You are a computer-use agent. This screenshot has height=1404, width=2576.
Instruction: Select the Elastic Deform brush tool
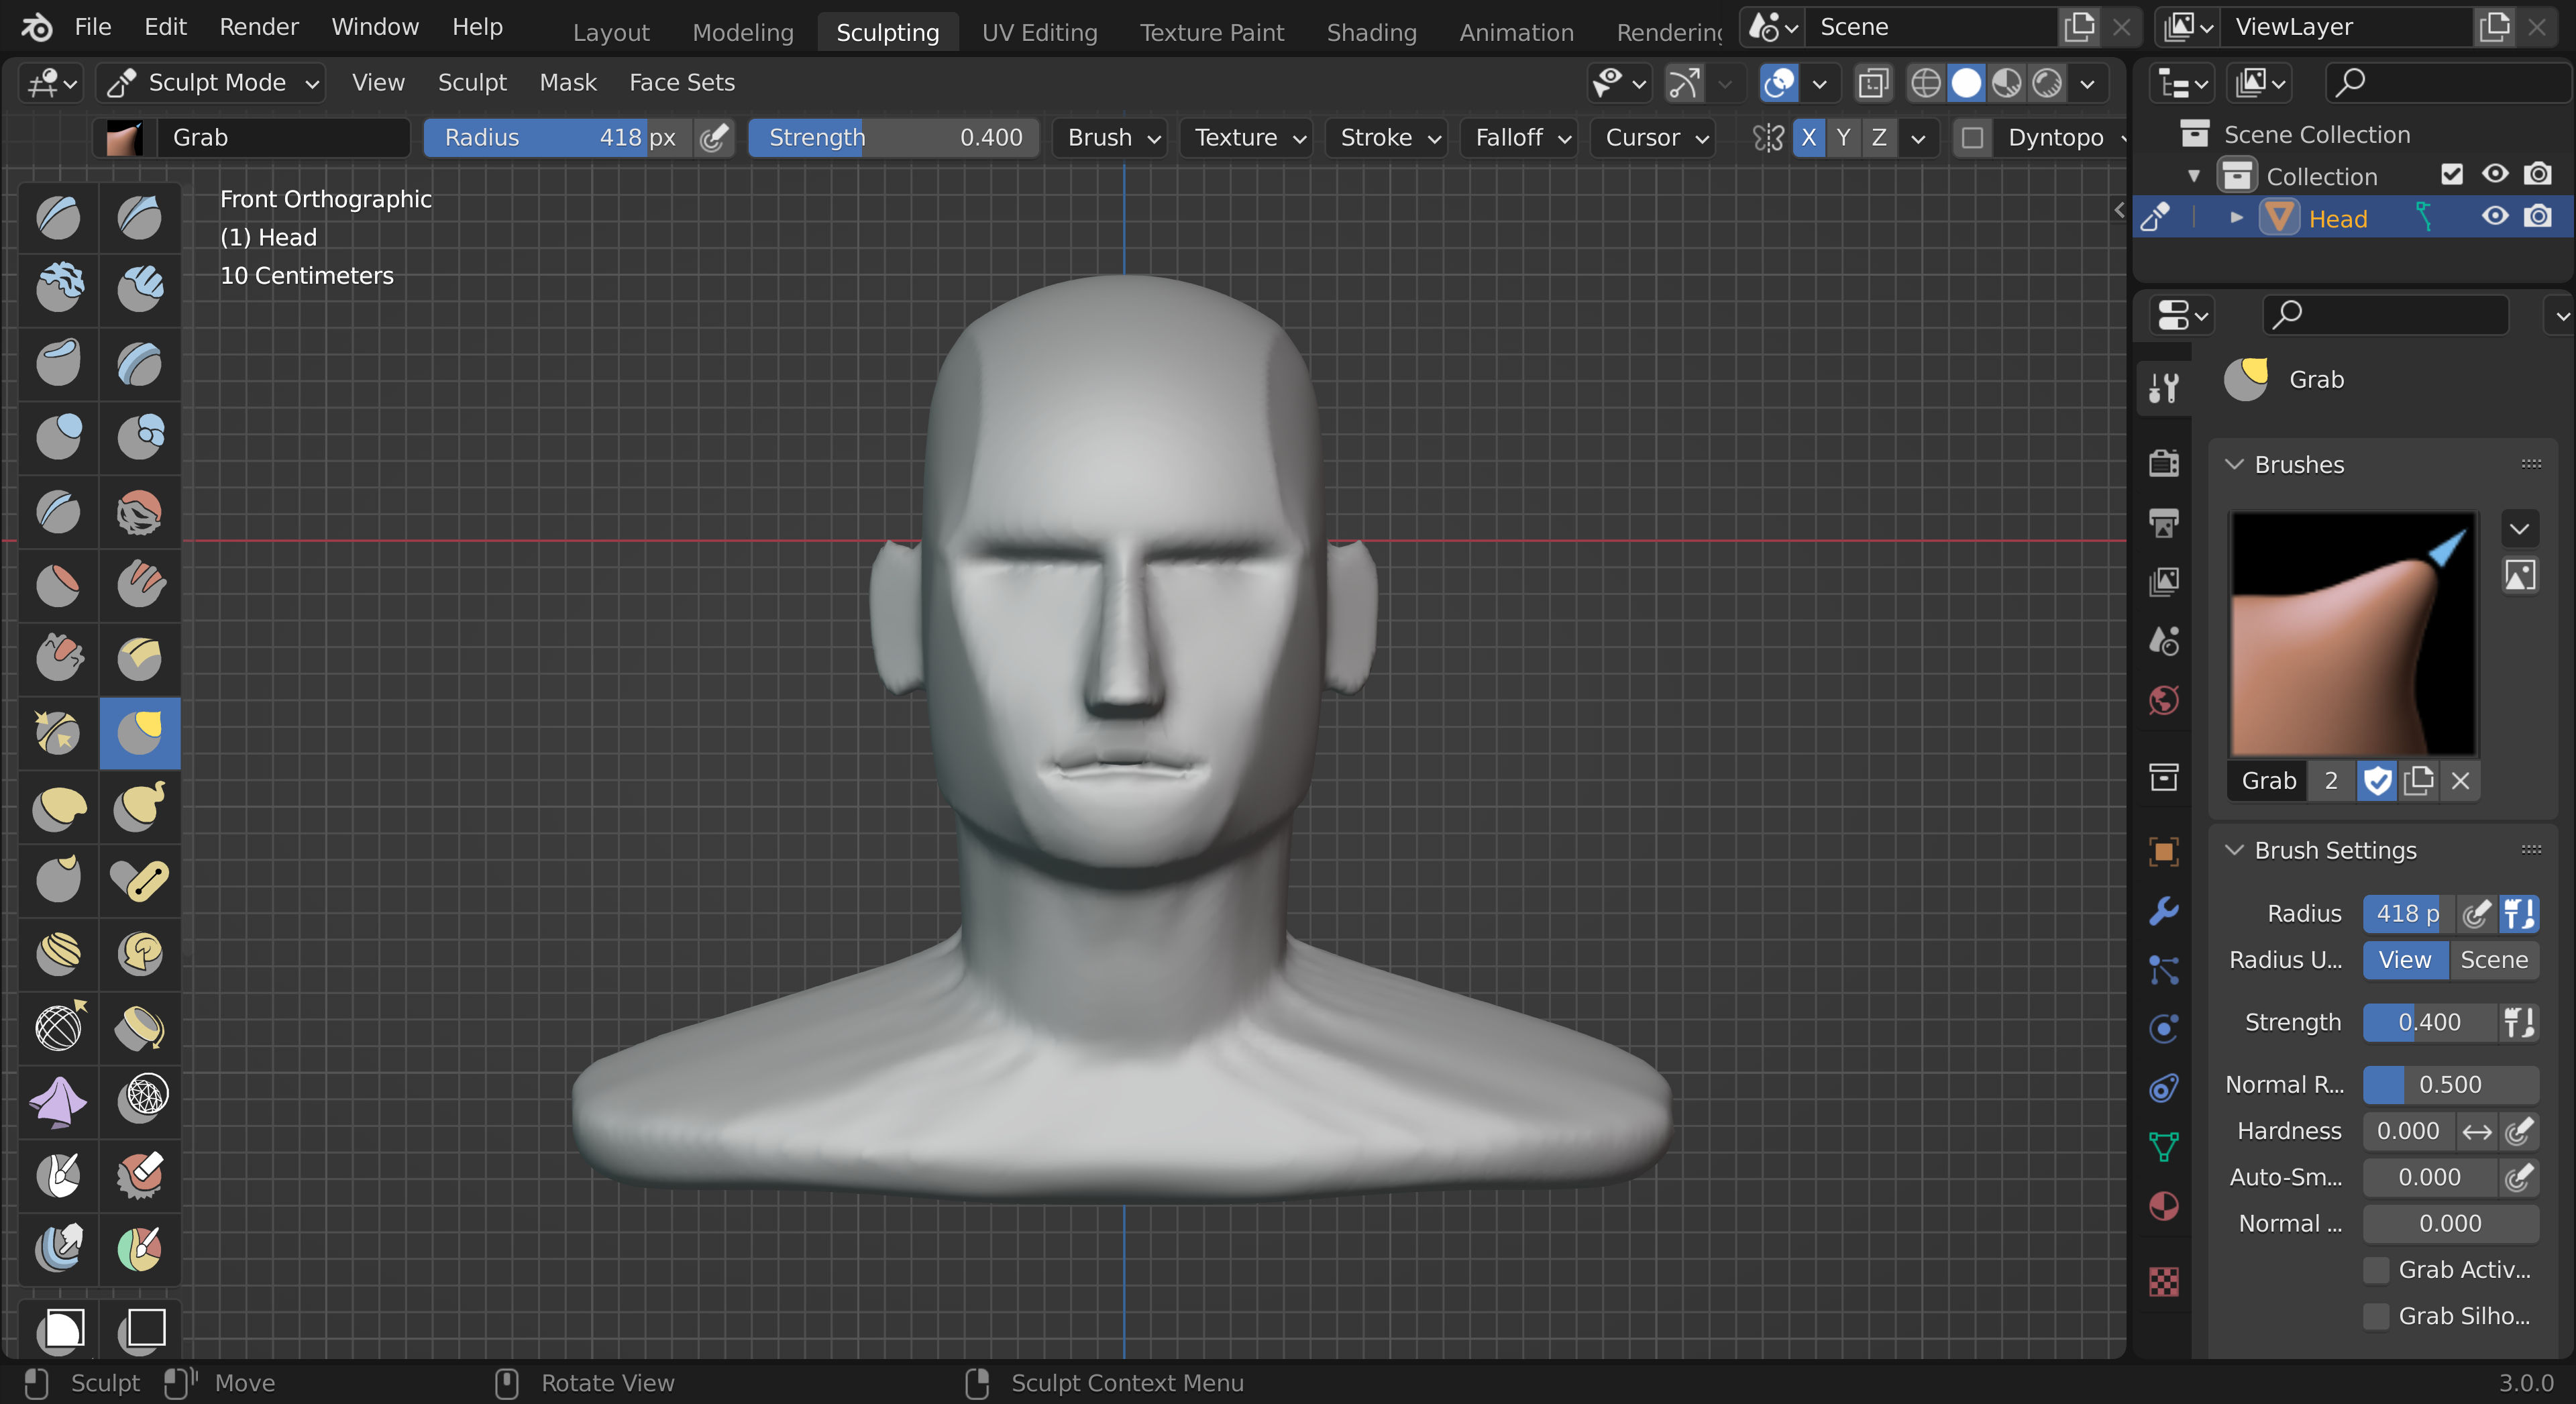pos(58,806)
